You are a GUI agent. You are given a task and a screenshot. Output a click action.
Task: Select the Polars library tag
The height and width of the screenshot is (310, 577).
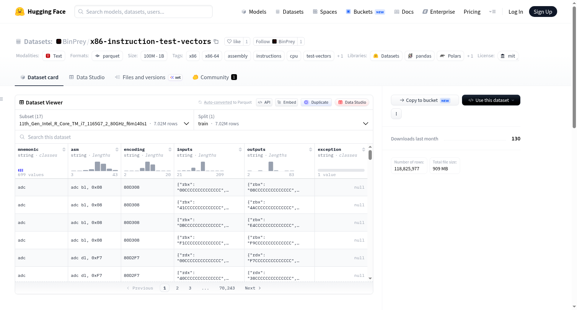tap(450, 56)
